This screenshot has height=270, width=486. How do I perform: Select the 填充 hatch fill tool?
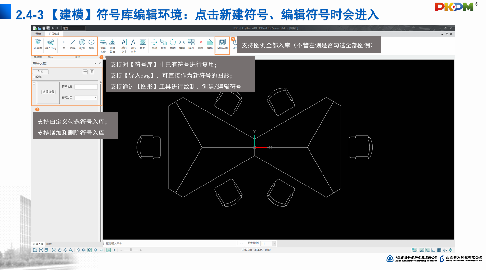tap(142, 44)
